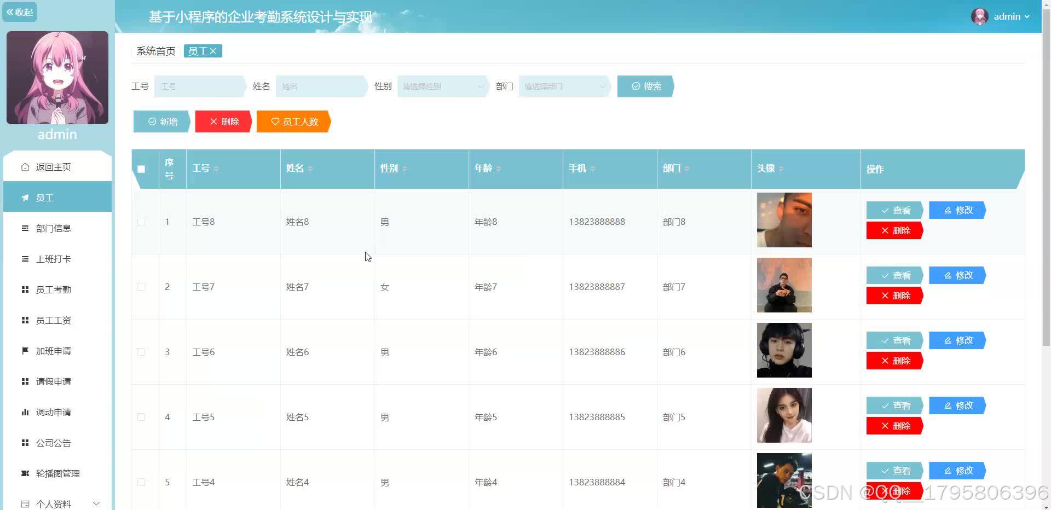Click 查看 for the 工号8 row
This screenshot has height=510, width=1051.
coord(895,210)
